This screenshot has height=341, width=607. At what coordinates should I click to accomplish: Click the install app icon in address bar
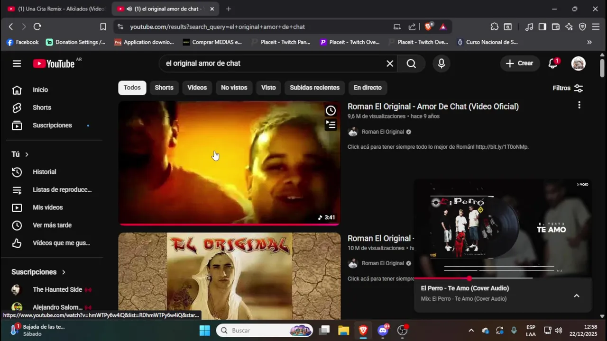pos(397,27)
